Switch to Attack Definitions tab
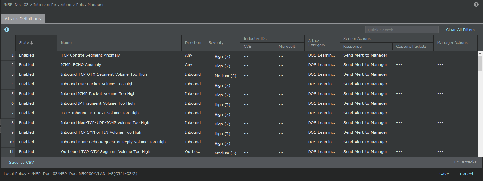This screenshot has width=483, height=181. click(23, 19)
